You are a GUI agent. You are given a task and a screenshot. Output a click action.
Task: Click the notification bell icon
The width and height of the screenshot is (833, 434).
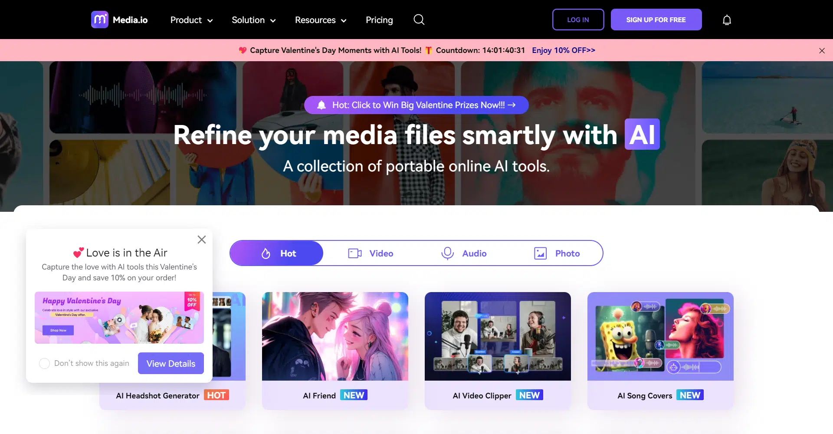[x=727, y=20]
